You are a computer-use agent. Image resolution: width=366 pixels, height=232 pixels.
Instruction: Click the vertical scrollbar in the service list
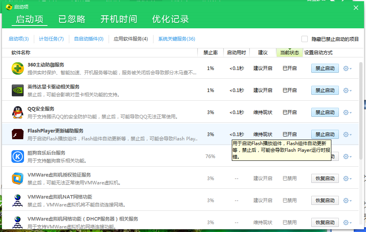[x=361, y=110]
